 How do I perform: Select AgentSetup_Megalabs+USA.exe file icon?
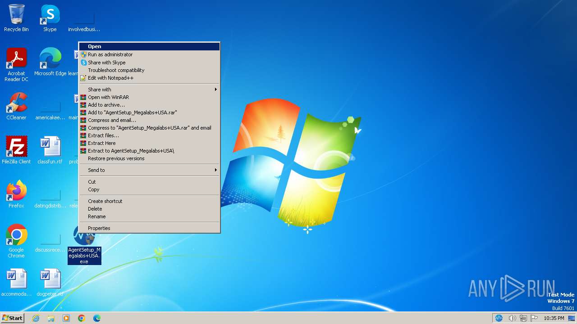click(84, 244)
